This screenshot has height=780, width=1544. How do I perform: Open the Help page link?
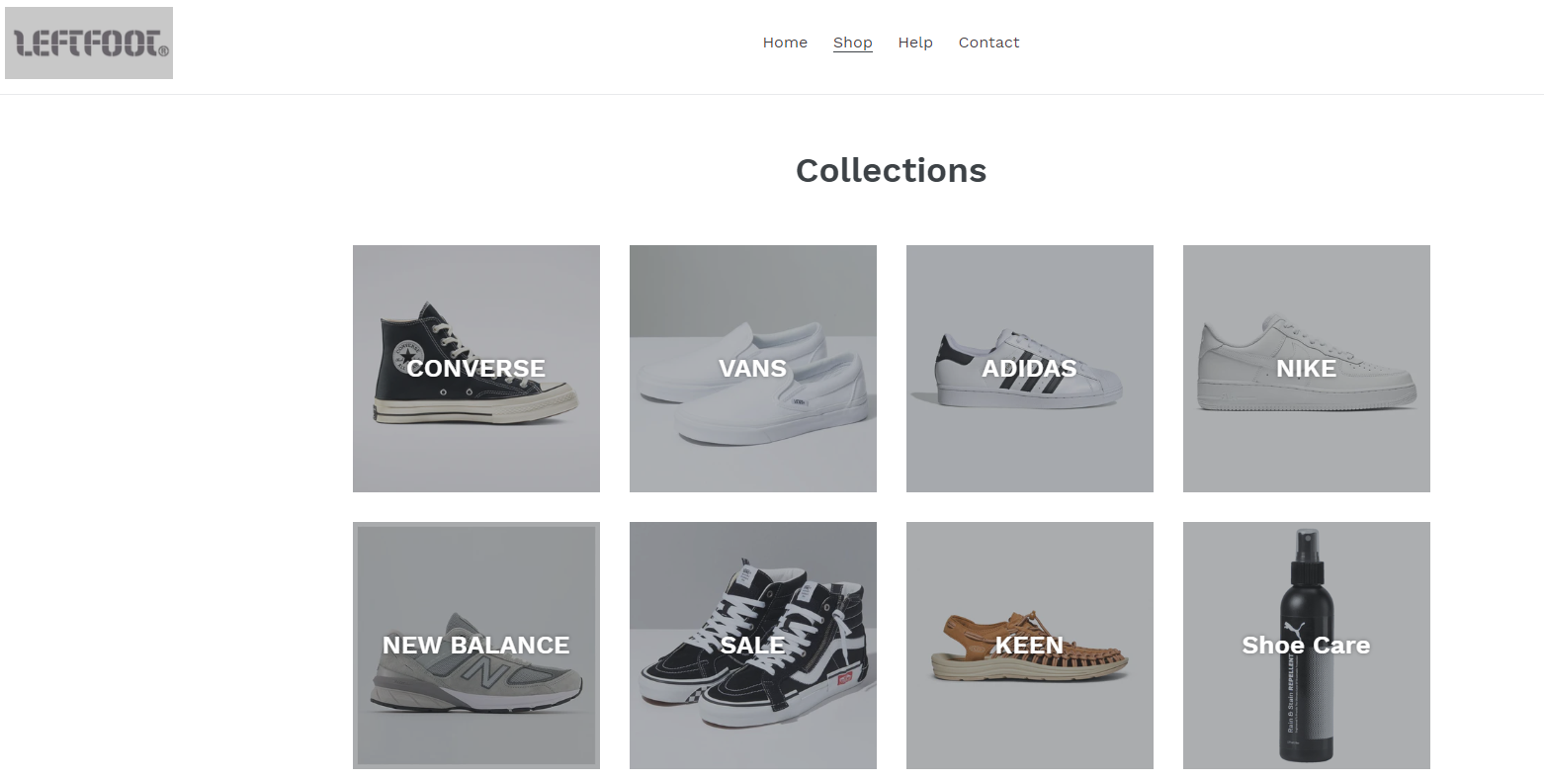click(x=915, y=43)
